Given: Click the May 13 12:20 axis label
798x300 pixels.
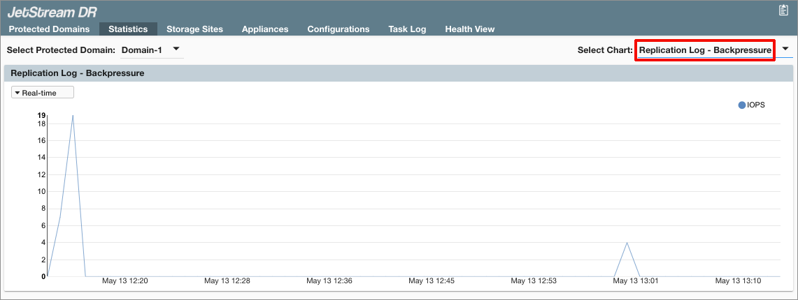Looking at the screenshot, I should tap(124, 280).
